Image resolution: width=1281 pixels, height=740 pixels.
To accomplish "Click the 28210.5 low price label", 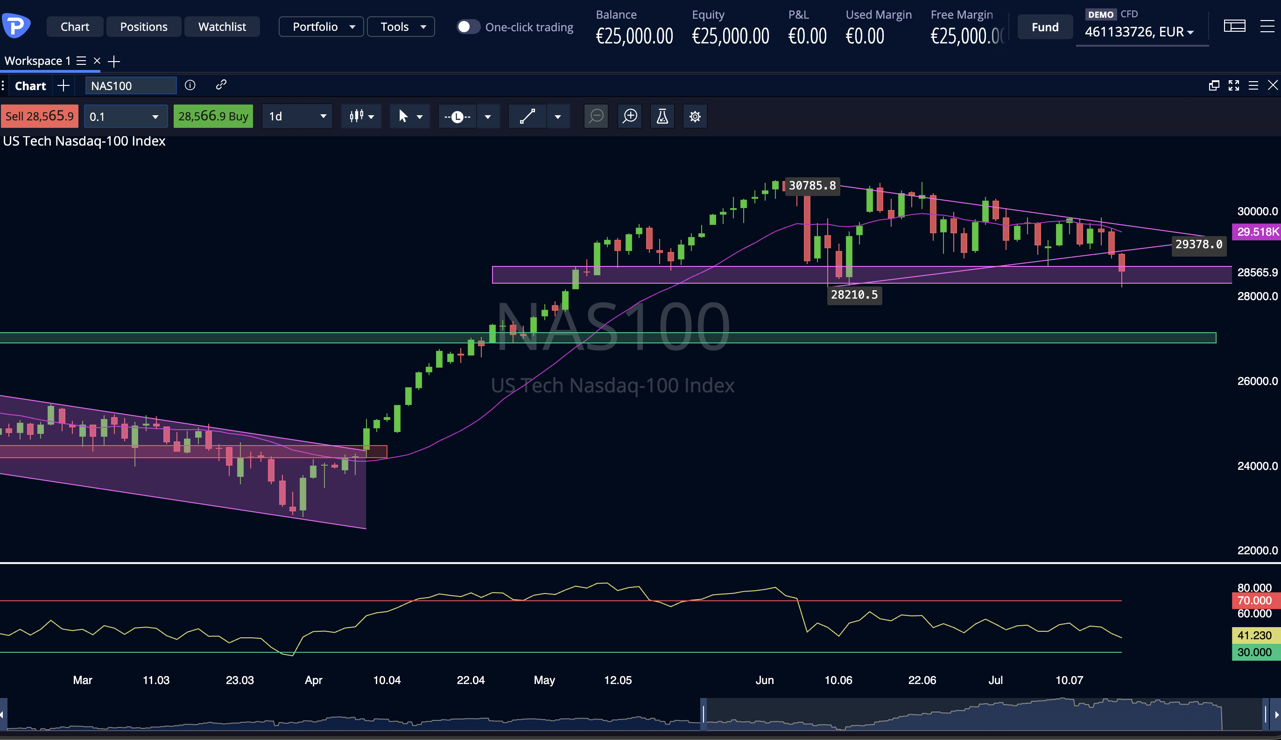I will pyautogui.click(x=854, y=294).
